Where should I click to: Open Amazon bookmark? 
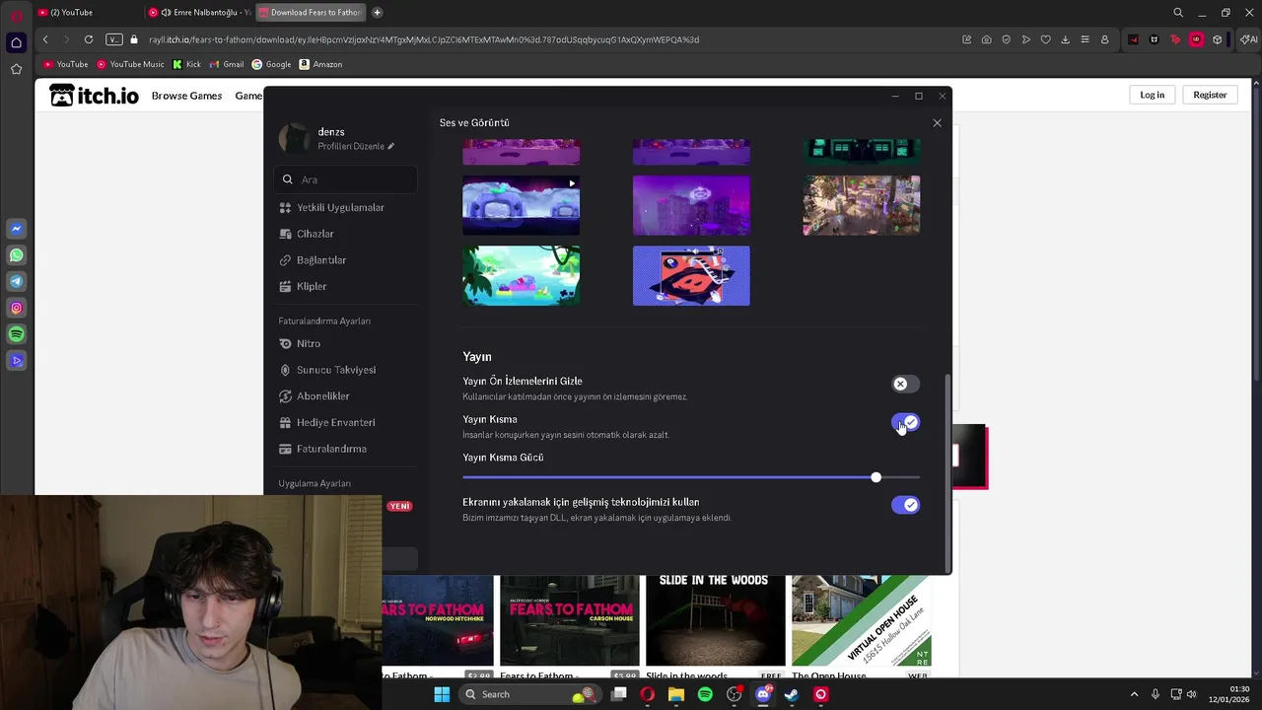point(320,64)
